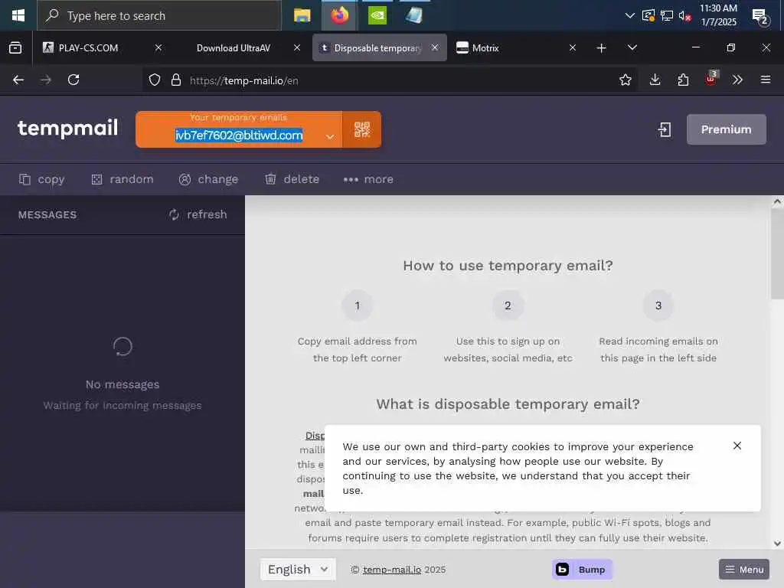The height and width of the screenshot is (588, 784).
Task: Expand the temporary emails dropdown arrow
Action: tap(329, 136)
